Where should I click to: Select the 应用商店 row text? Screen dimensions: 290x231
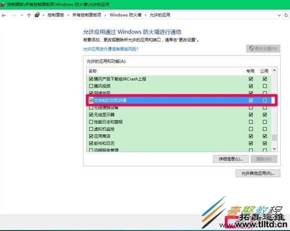tap(102, 136)
